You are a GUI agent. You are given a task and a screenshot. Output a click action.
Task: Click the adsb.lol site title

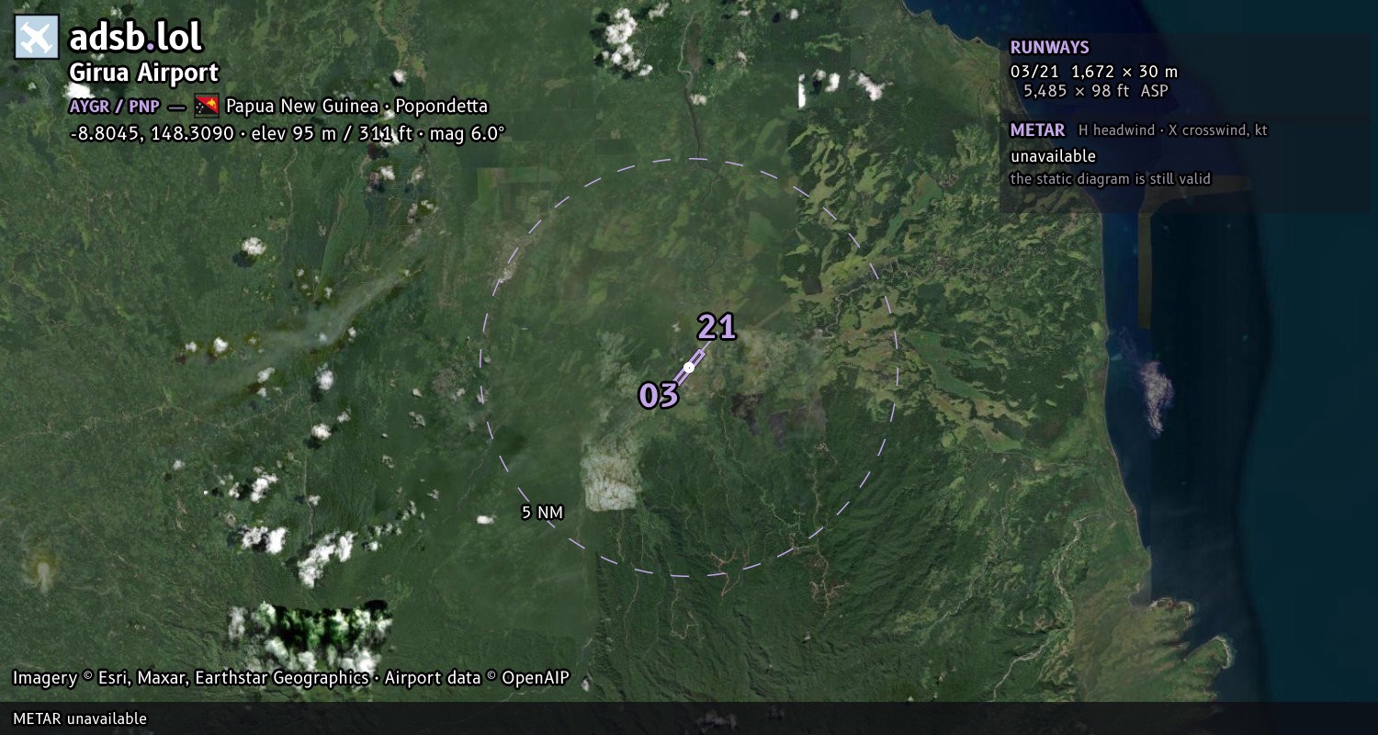click(136, 38)
